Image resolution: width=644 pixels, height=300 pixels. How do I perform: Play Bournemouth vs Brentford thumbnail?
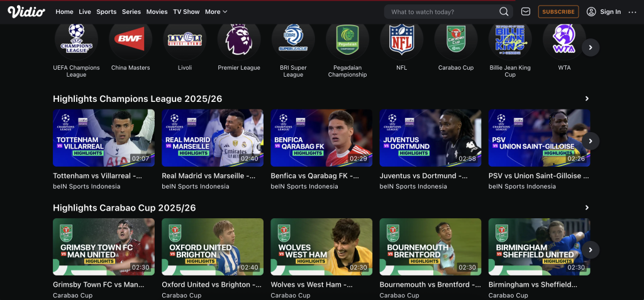[430, 247]
